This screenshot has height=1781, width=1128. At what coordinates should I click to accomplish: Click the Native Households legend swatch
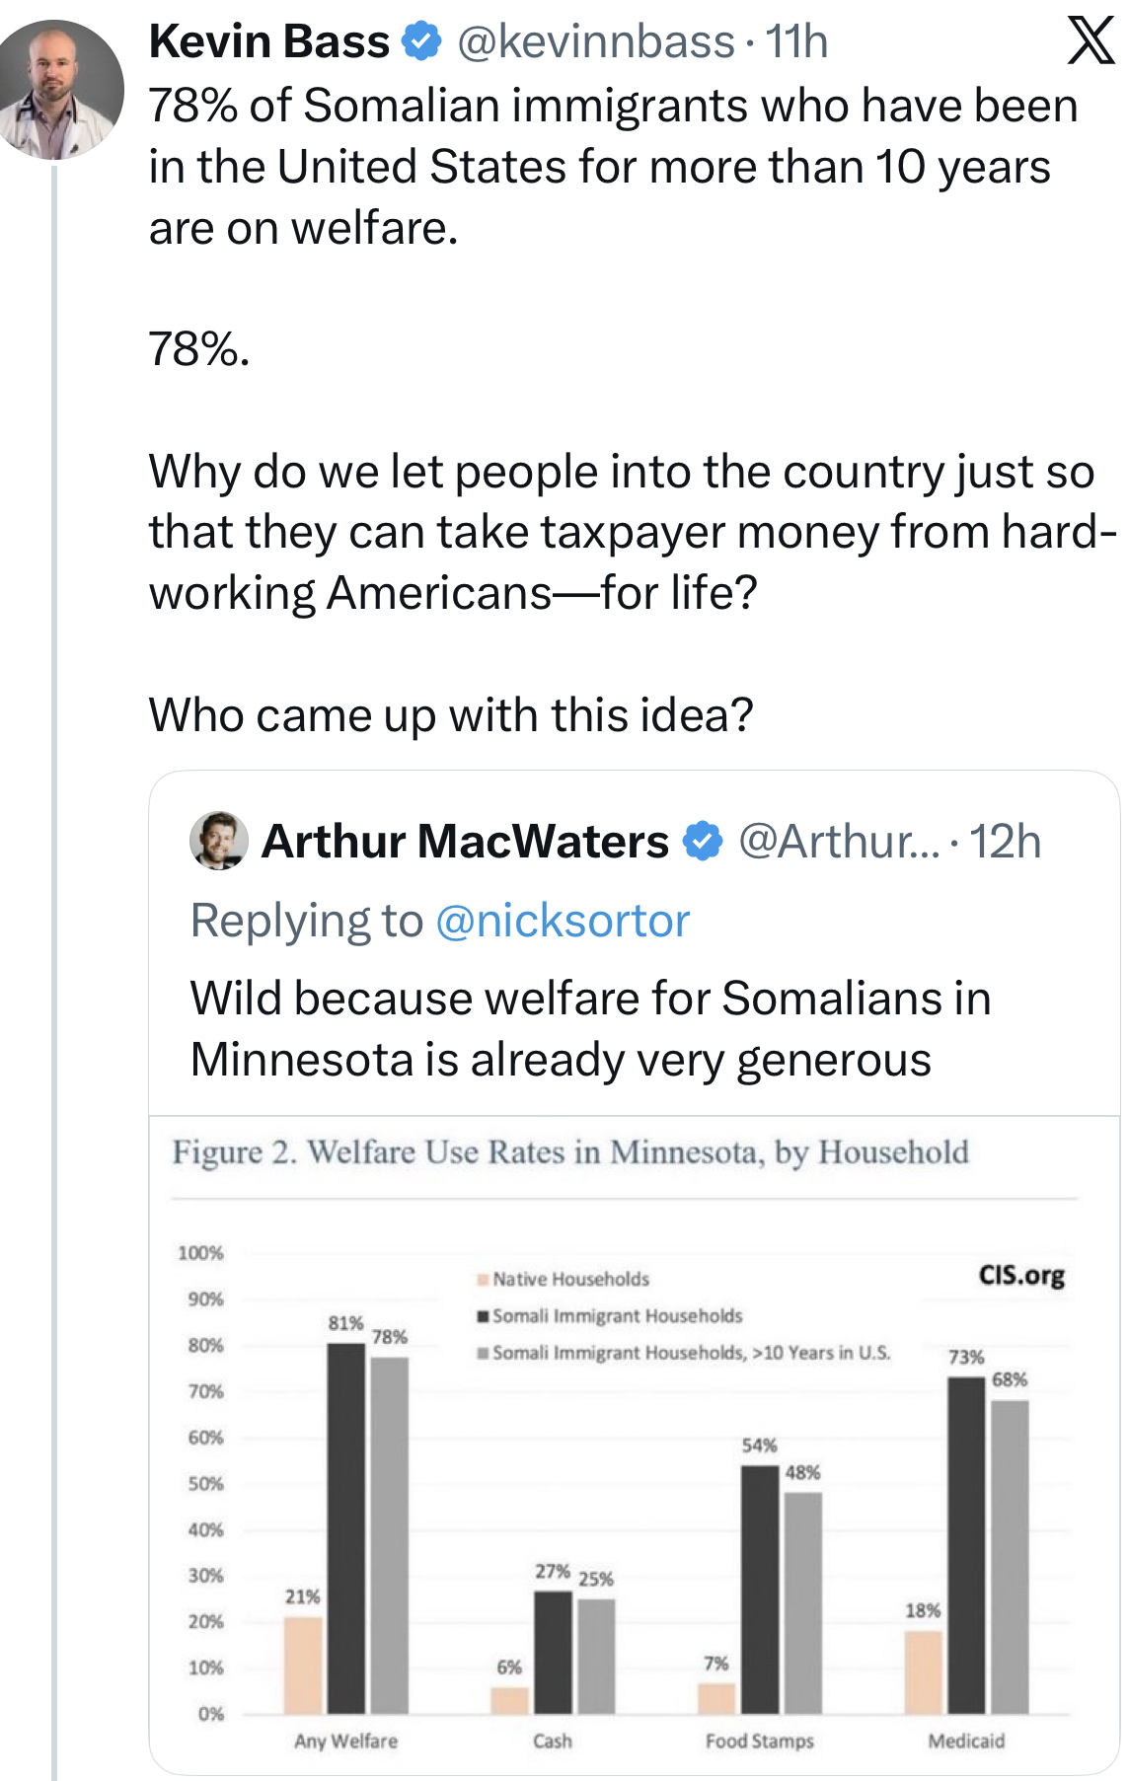483,1280
